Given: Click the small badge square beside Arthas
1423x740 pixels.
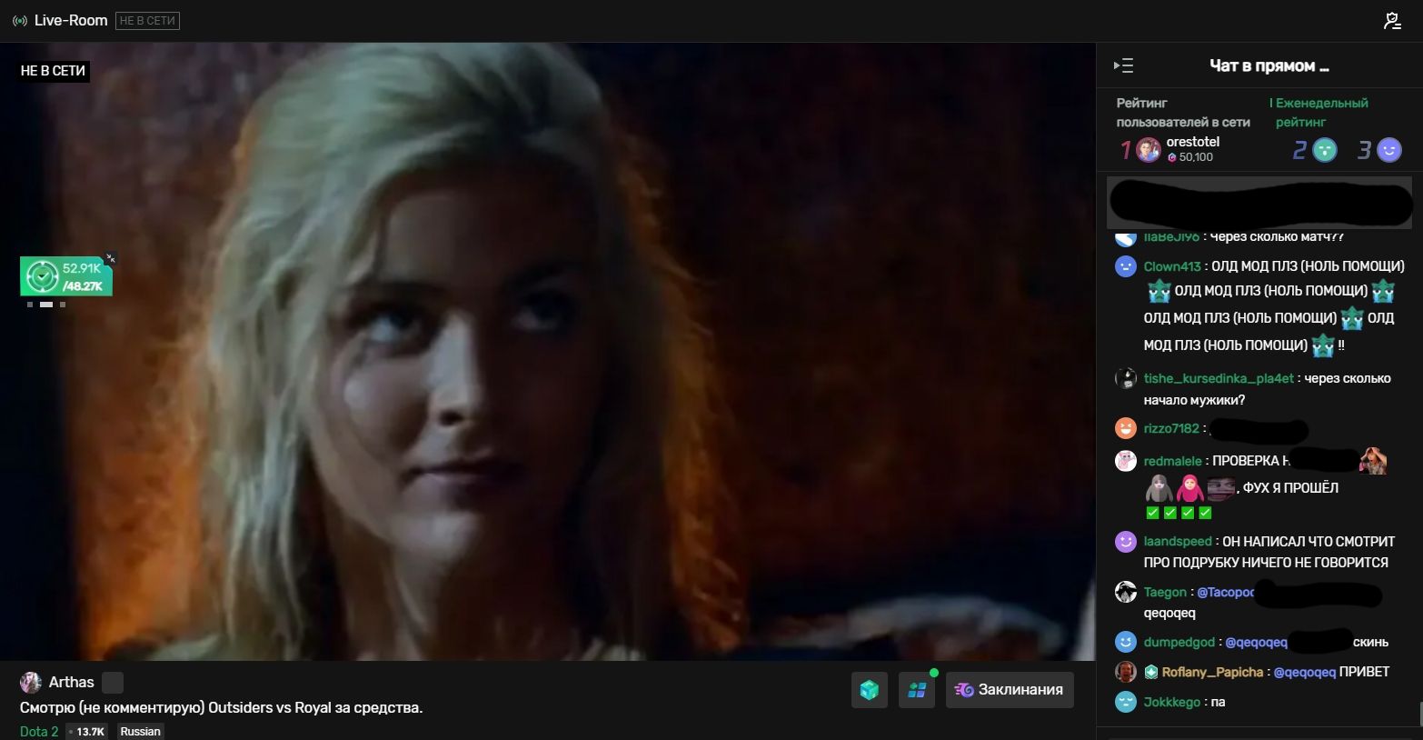Looking at the screenshot, I should 113,682.
